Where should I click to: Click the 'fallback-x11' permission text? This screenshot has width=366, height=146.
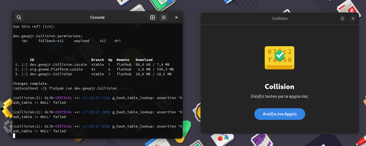pos(51,41)
